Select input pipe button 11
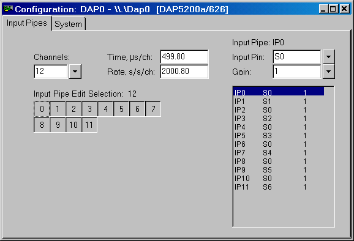Screen dimensions: 354x241 [x=89, y=125]
